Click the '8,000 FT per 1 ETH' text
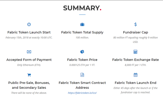Screen dimensions: 163x102 pyautogui.click(x=135, y=65)
